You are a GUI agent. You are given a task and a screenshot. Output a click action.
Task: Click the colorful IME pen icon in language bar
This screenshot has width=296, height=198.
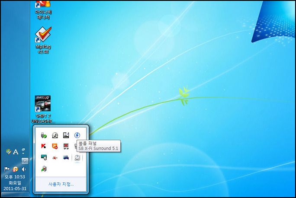coord(9,152)
